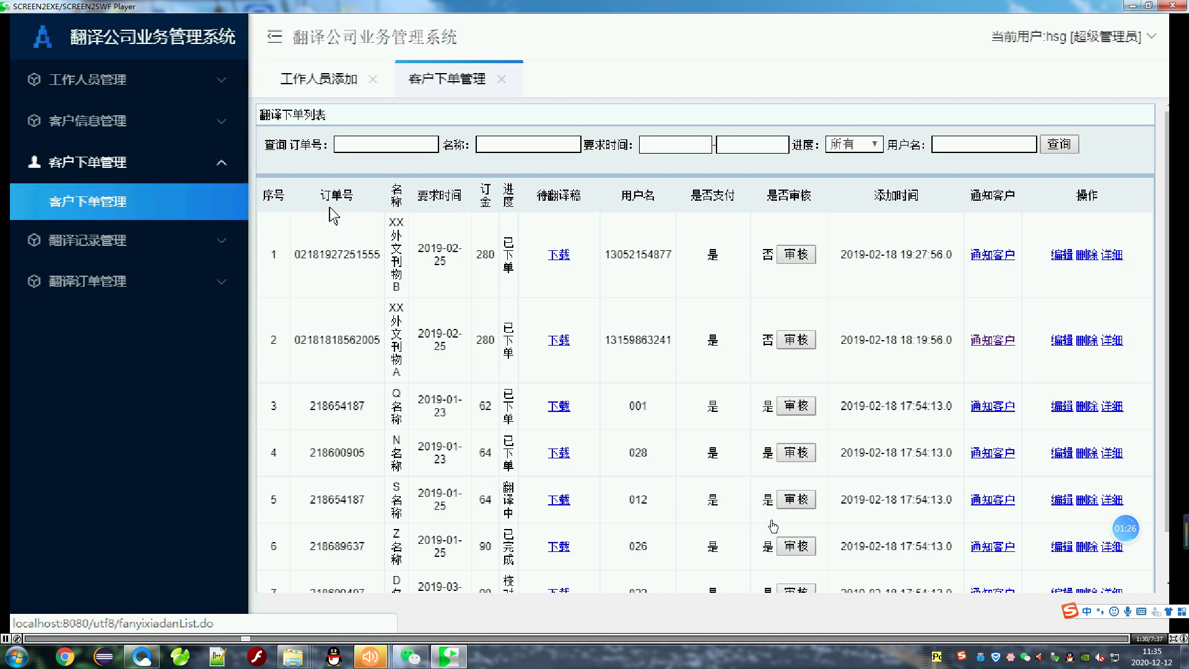Open File Explorer from the taskbar

coord(293,657)
